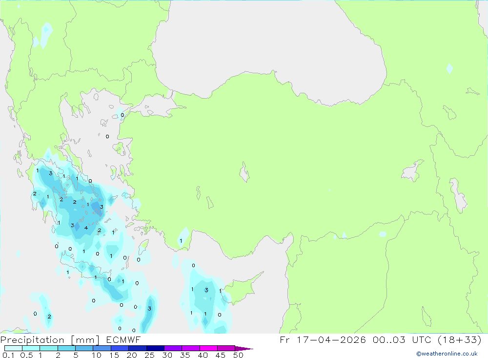488x358 pixels.
Task: Click the '(18+33)' forecast run text
Action: point(460,340)
